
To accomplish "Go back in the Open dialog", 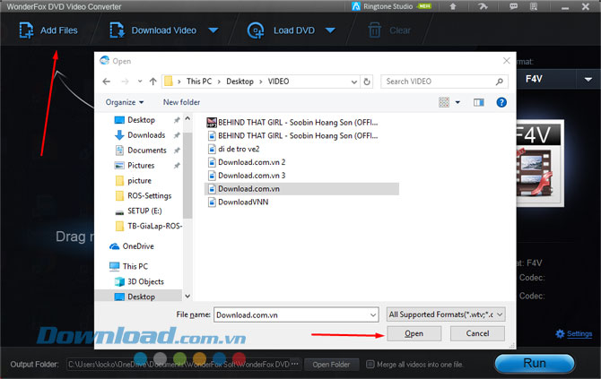I will pyautogui.click(x=107, y=82).
